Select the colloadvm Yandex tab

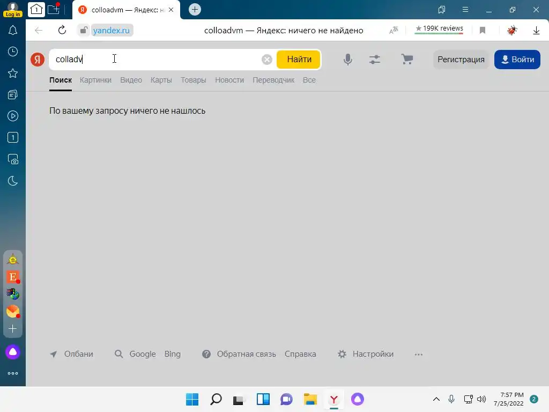coord(126,10)
